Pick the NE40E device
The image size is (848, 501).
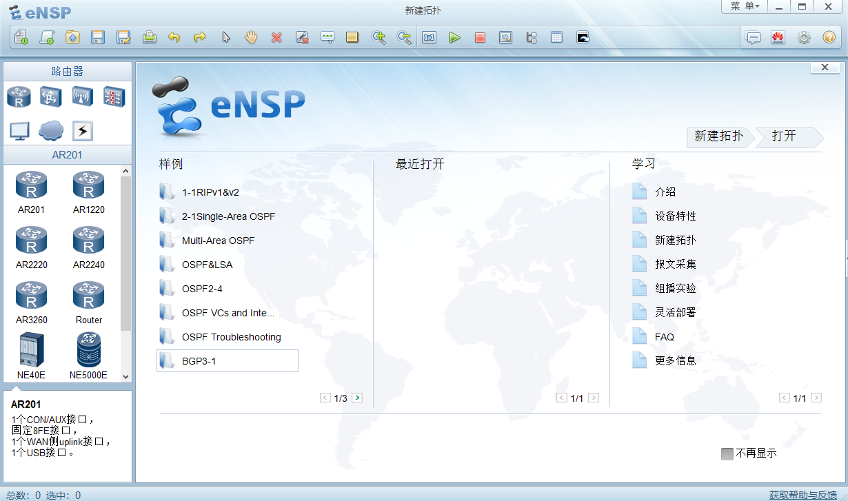pos(31,356)
